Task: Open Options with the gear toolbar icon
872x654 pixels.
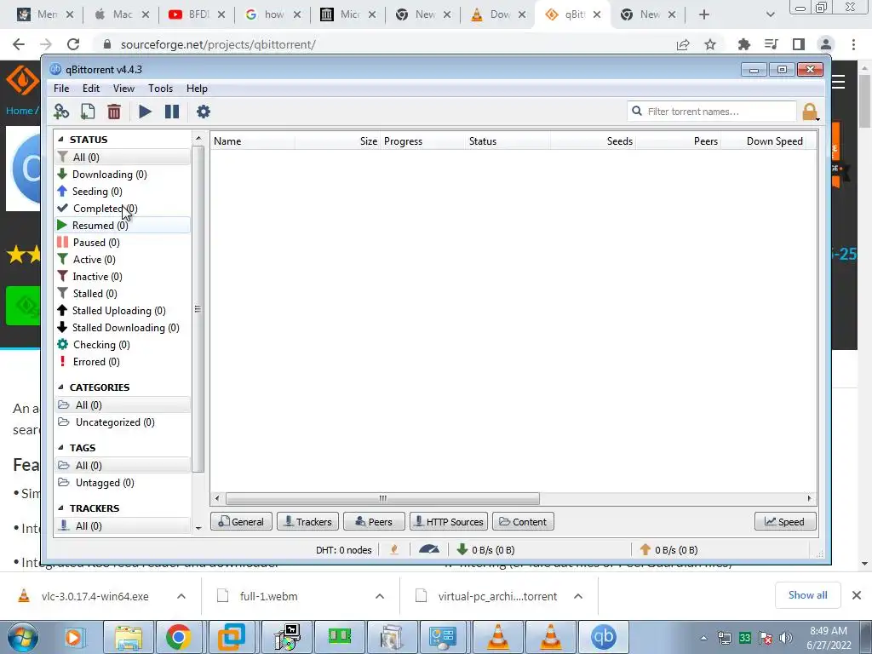Action: [x=204, y=112]
